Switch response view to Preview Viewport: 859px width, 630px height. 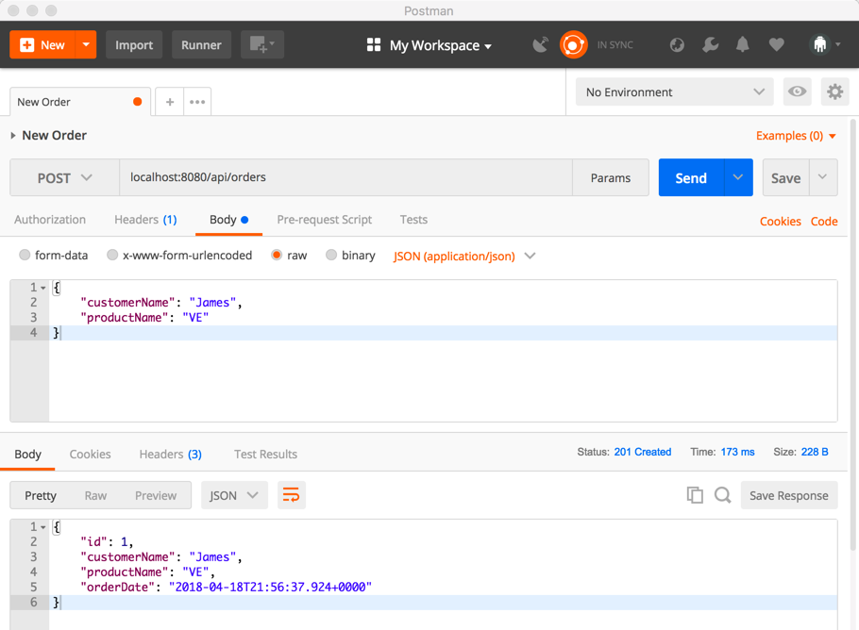coord(156,495)
